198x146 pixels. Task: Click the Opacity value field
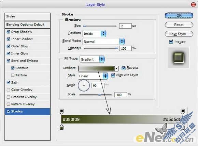pos(125,48)
